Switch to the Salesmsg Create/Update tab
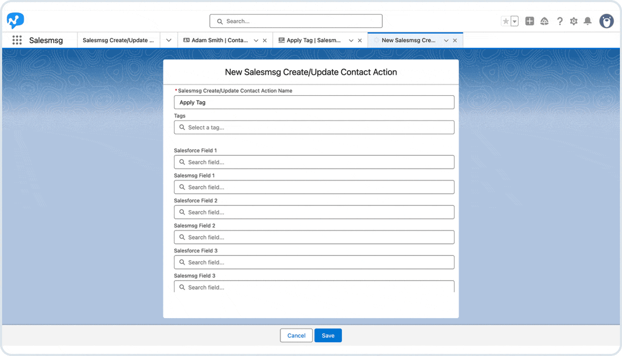The image size is (622, 356). pos(119,39)
